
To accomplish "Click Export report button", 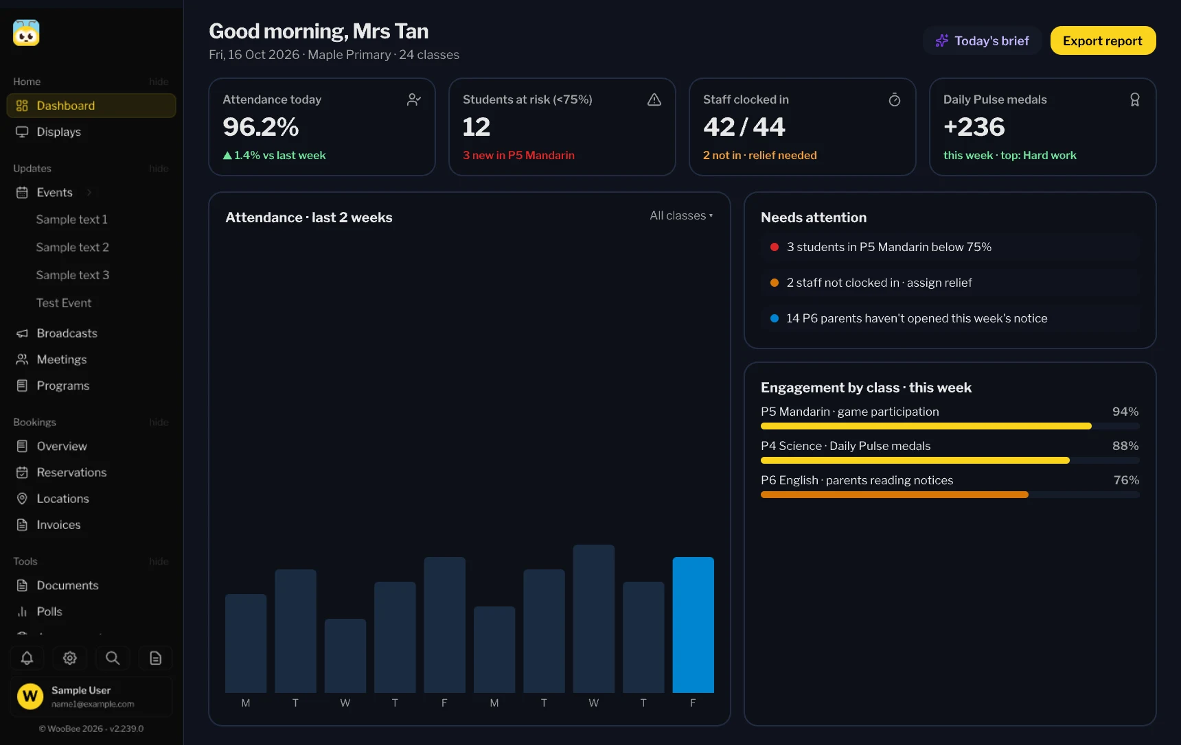I will pyautogui.click(x=1103, y=40).
